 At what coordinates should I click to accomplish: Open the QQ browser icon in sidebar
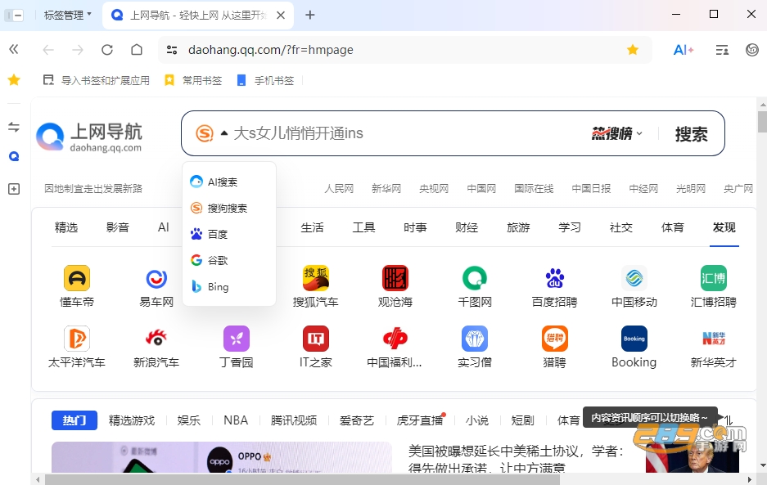point(14,156)
